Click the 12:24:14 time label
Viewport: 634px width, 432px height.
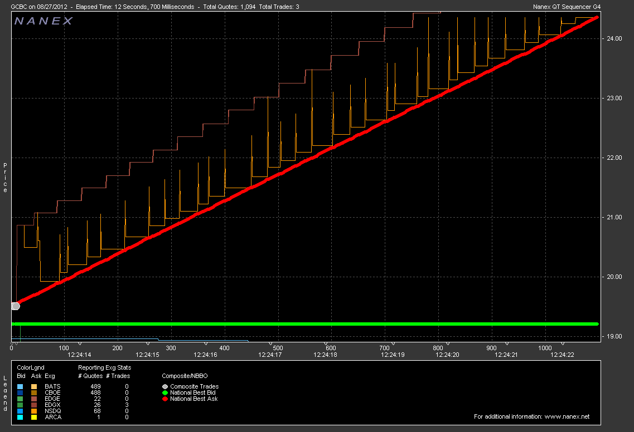(79, 355)
